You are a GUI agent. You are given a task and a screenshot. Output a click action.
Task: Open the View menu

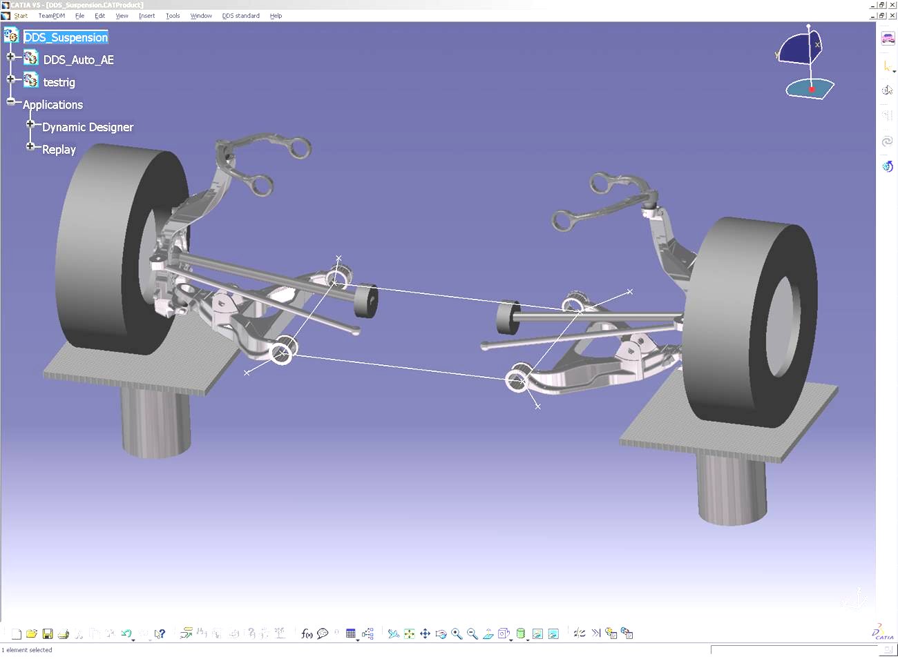[x=122, y=16]
